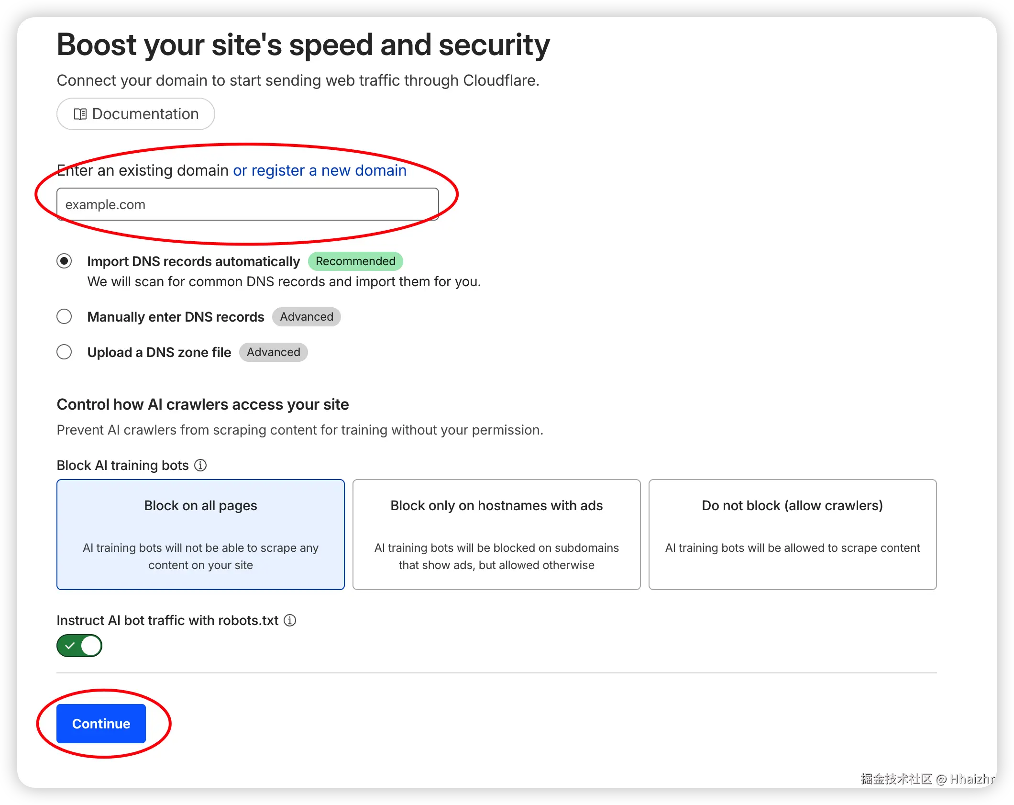The height and width of the screenshot is (805, 1014).
Task: Open info icon beside robots.txt instruction
Action: tap(290, 620)
